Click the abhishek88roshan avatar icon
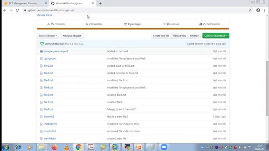 [x=42, y=44]
